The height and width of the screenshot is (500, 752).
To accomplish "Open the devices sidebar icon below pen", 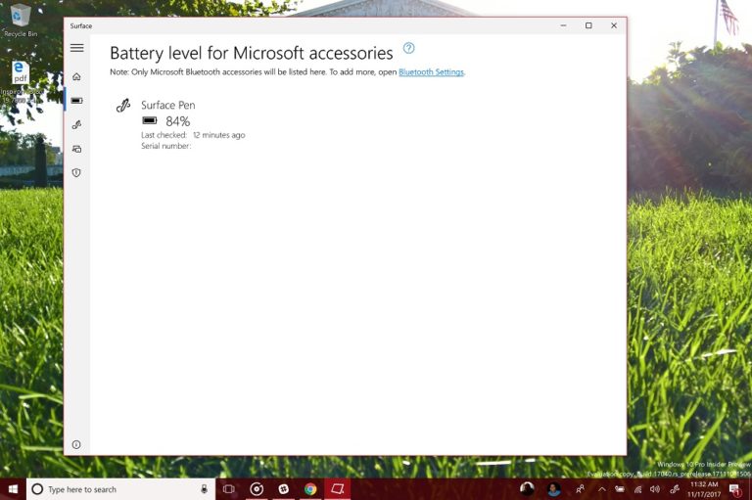I will (x=76, y=149).
